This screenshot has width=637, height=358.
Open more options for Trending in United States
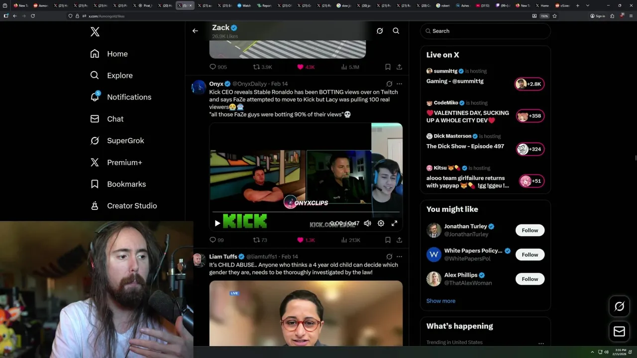[541, 343]
